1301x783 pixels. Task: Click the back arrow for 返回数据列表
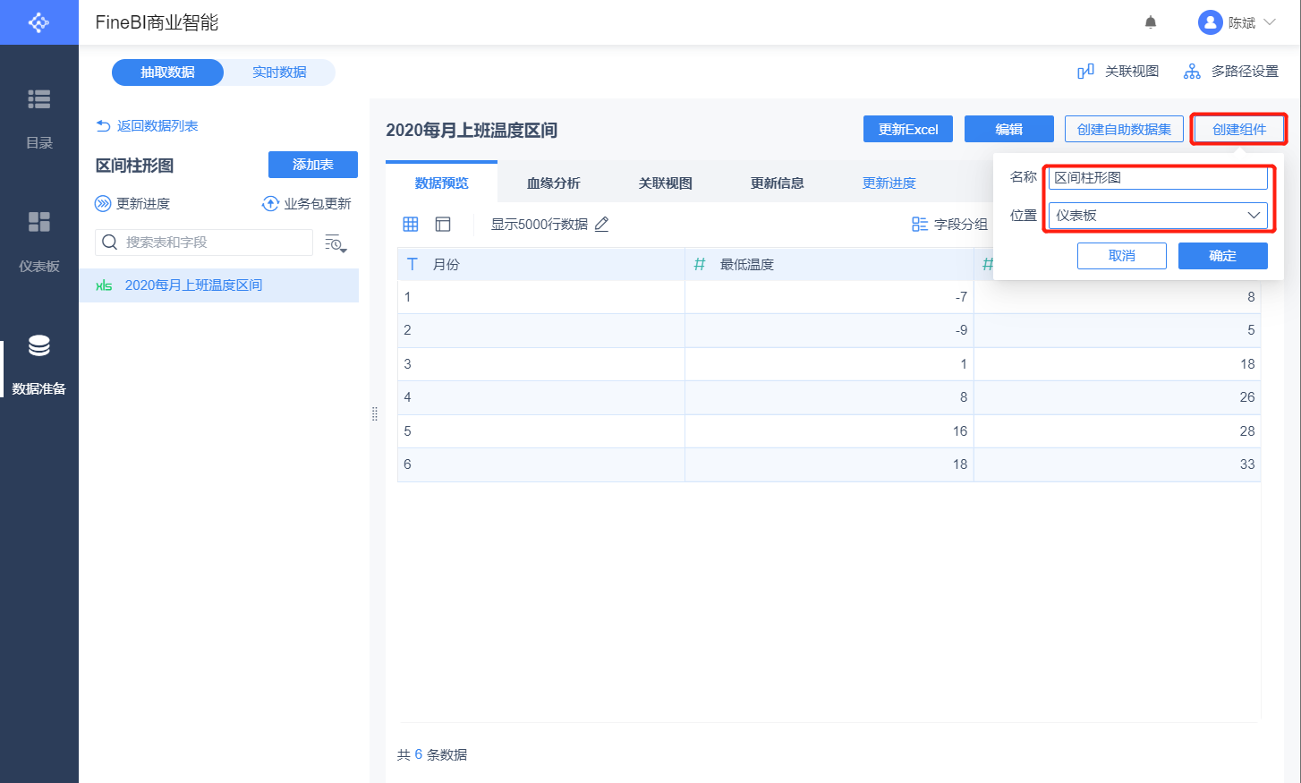click(x=103, y=126)
